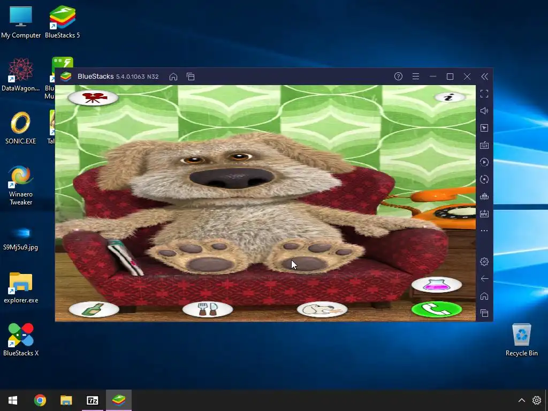The image size is (548, 411).
Task: Tap the green phone call button
Action: [x=437, y=309]
